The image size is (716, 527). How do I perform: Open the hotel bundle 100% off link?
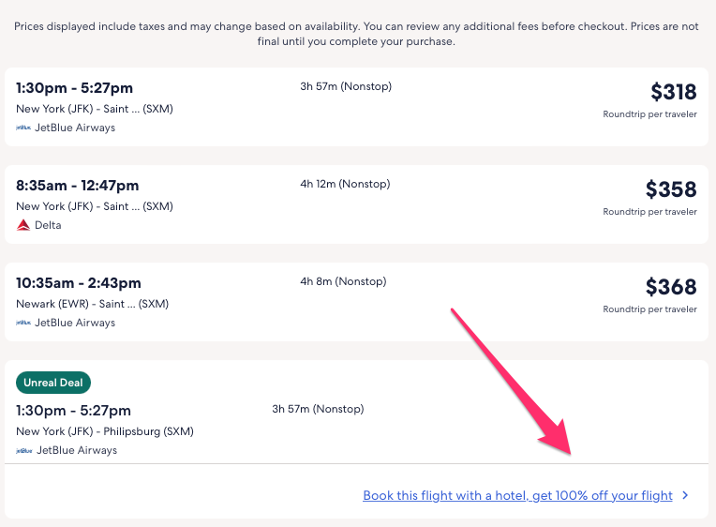click(x=517, y=495)
